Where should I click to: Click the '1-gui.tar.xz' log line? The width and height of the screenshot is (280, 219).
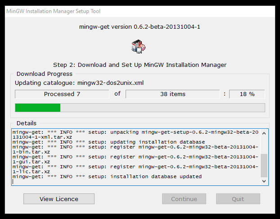pyautogui.click(x=31, y=162)
